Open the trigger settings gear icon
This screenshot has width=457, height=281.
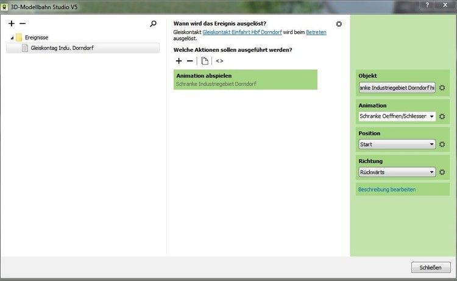pyautogui.click(x=339, y=24)
